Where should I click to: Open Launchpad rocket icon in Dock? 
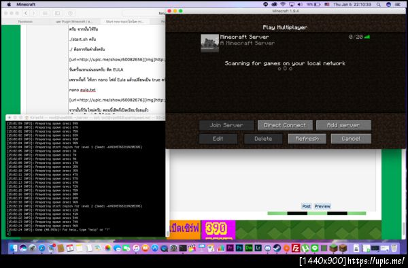tap(32, 248)
